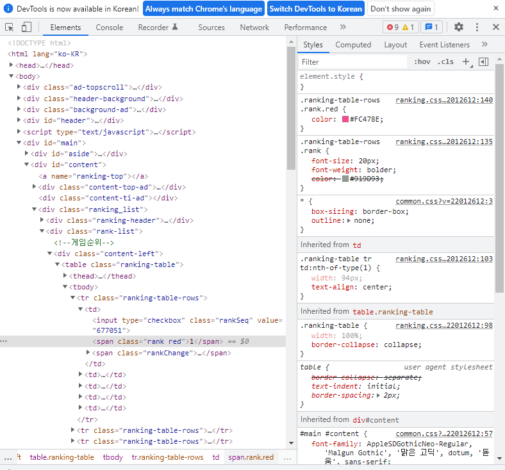505x470 pixels.
Task: Collapse the body element node
Action: 12,76
